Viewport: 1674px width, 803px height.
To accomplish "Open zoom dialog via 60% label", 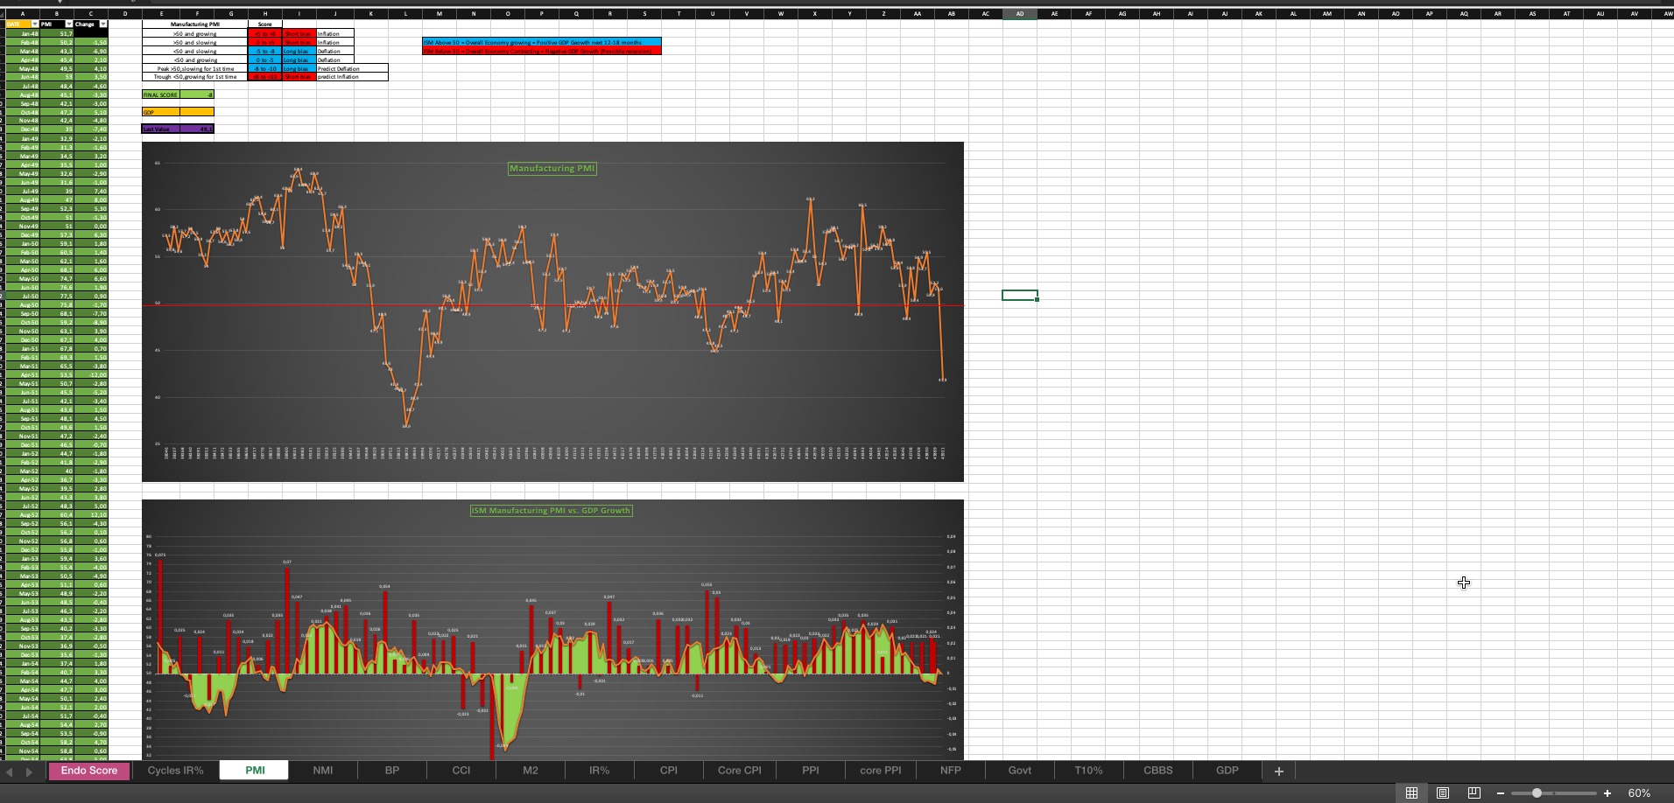I will (1639, 793).
